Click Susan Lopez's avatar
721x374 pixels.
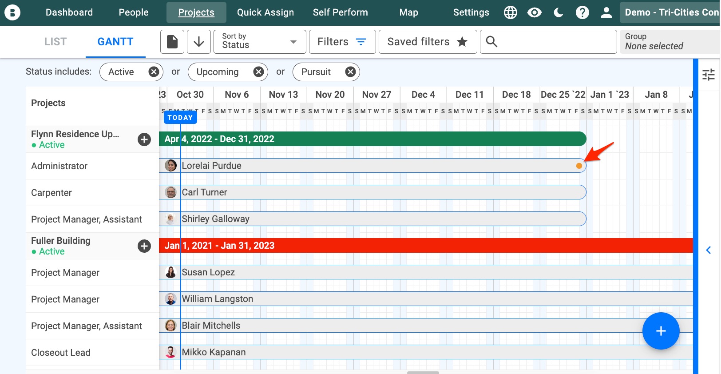pyautogui.click(x=171, y=272)
